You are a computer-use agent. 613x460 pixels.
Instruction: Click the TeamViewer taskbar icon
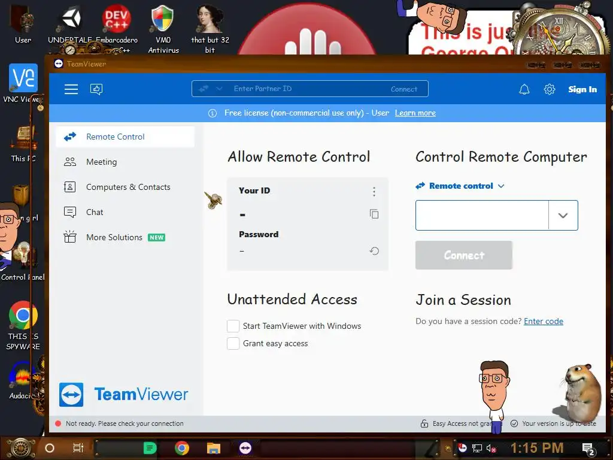(245, 448)
